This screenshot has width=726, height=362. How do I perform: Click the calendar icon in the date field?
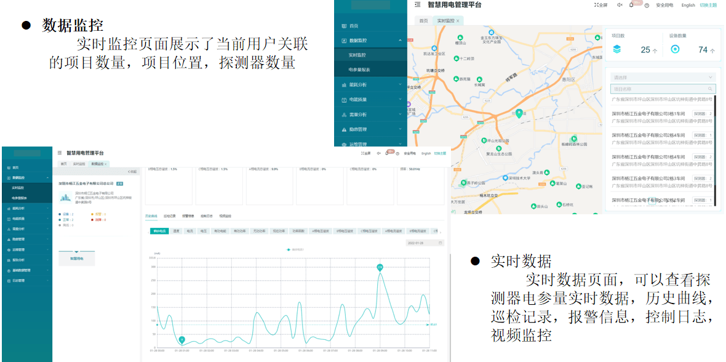tap(441, 243)
